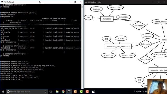Click 'DIRECION' ellipse below conocido_del_familiar
Screen dimensions: 167x94
click(109, 56)
